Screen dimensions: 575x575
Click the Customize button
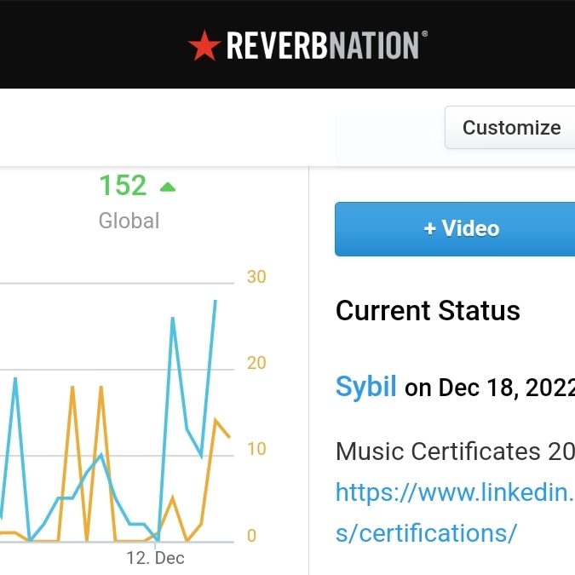coord(509,128)
